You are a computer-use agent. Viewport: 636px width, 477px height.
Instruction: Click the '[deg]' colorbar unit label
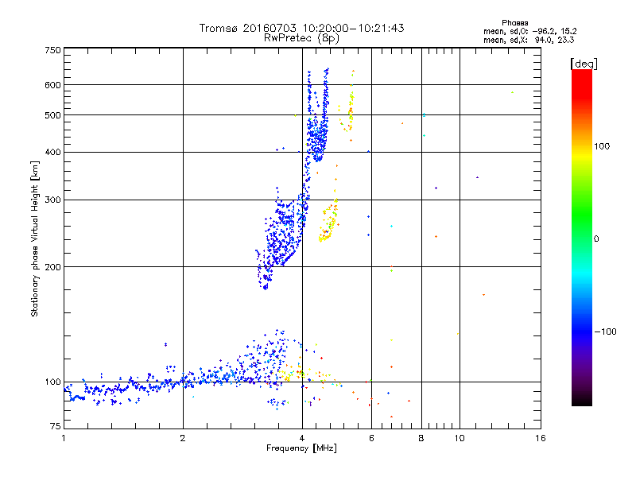point(584,64)
